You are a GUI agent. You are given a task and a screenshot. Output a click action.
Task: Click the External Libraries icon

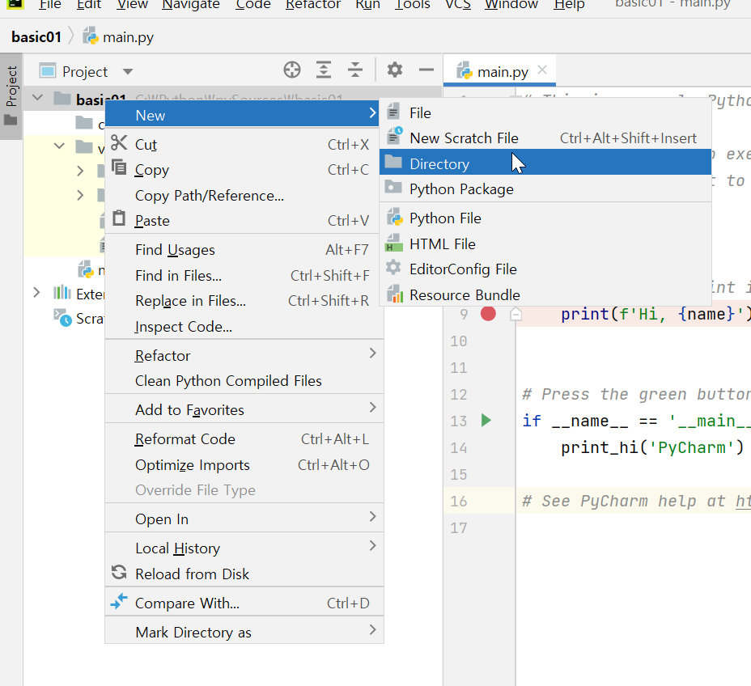pos(62,293)
